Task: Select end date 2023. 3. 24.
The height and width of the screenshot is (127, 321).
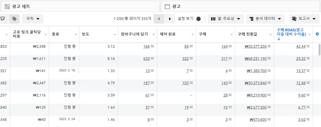Action: pos(67,119)
